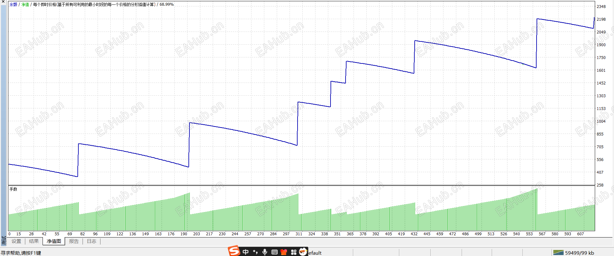The width and height of the screenshot is (614, 256).
Task: Open the 设置 settings tab
Action: [x=16, y=241]
